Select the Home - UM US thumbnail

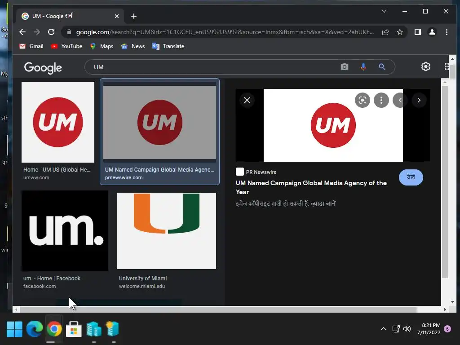[58, 122]
